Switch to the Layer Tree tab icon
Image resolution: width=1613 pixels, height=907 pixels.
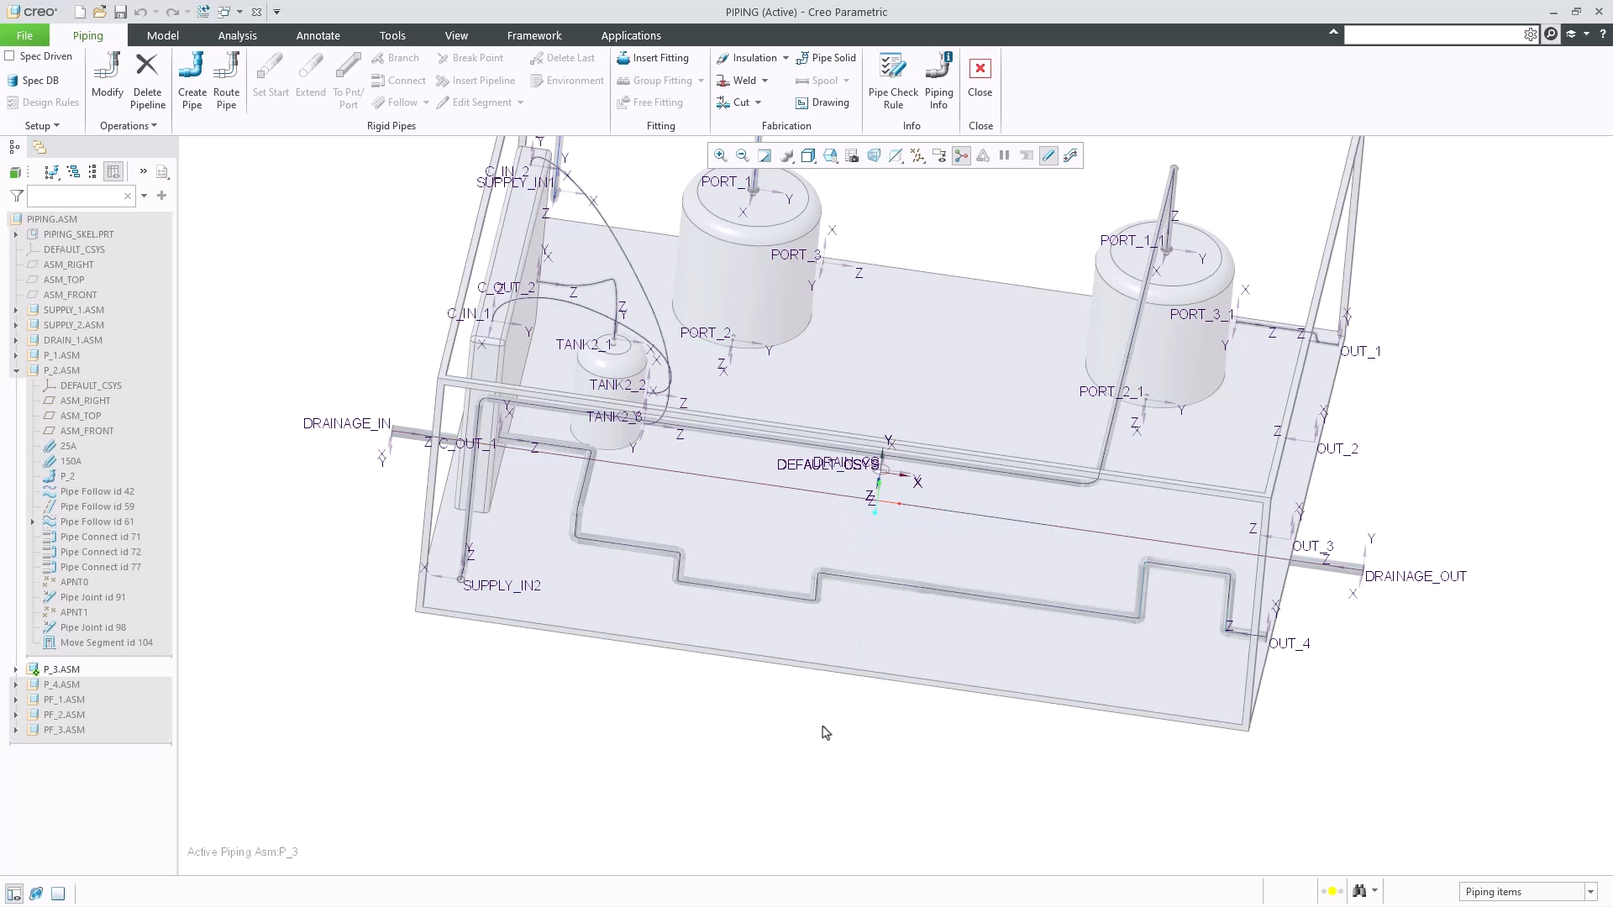pyautogui.click(x=39, y=147)
